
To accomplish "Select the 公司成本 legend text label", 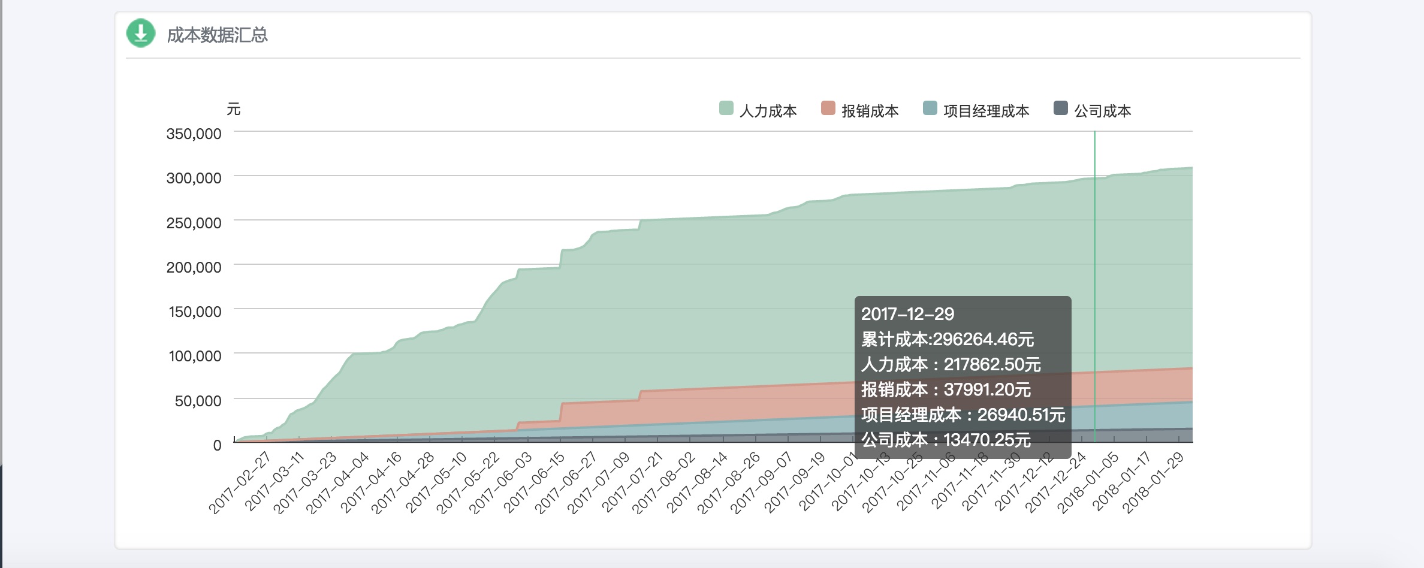I will coord(1102,111).
